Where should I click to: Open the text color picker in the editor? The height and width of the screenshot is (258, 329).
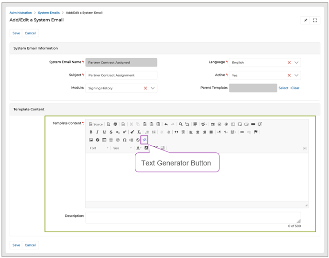pos(138,148)
